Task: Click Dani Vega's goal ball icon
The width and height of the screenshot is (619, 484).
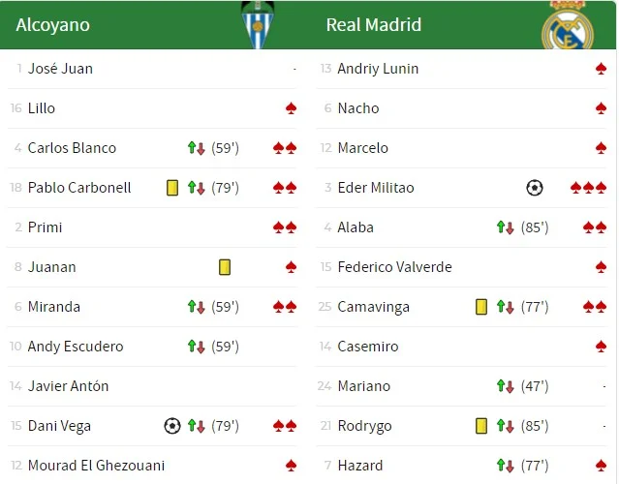Action: pyautogui.click(x=172, y=426)
